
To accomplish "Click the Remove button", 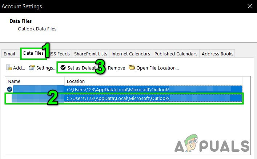I will 116,68.
